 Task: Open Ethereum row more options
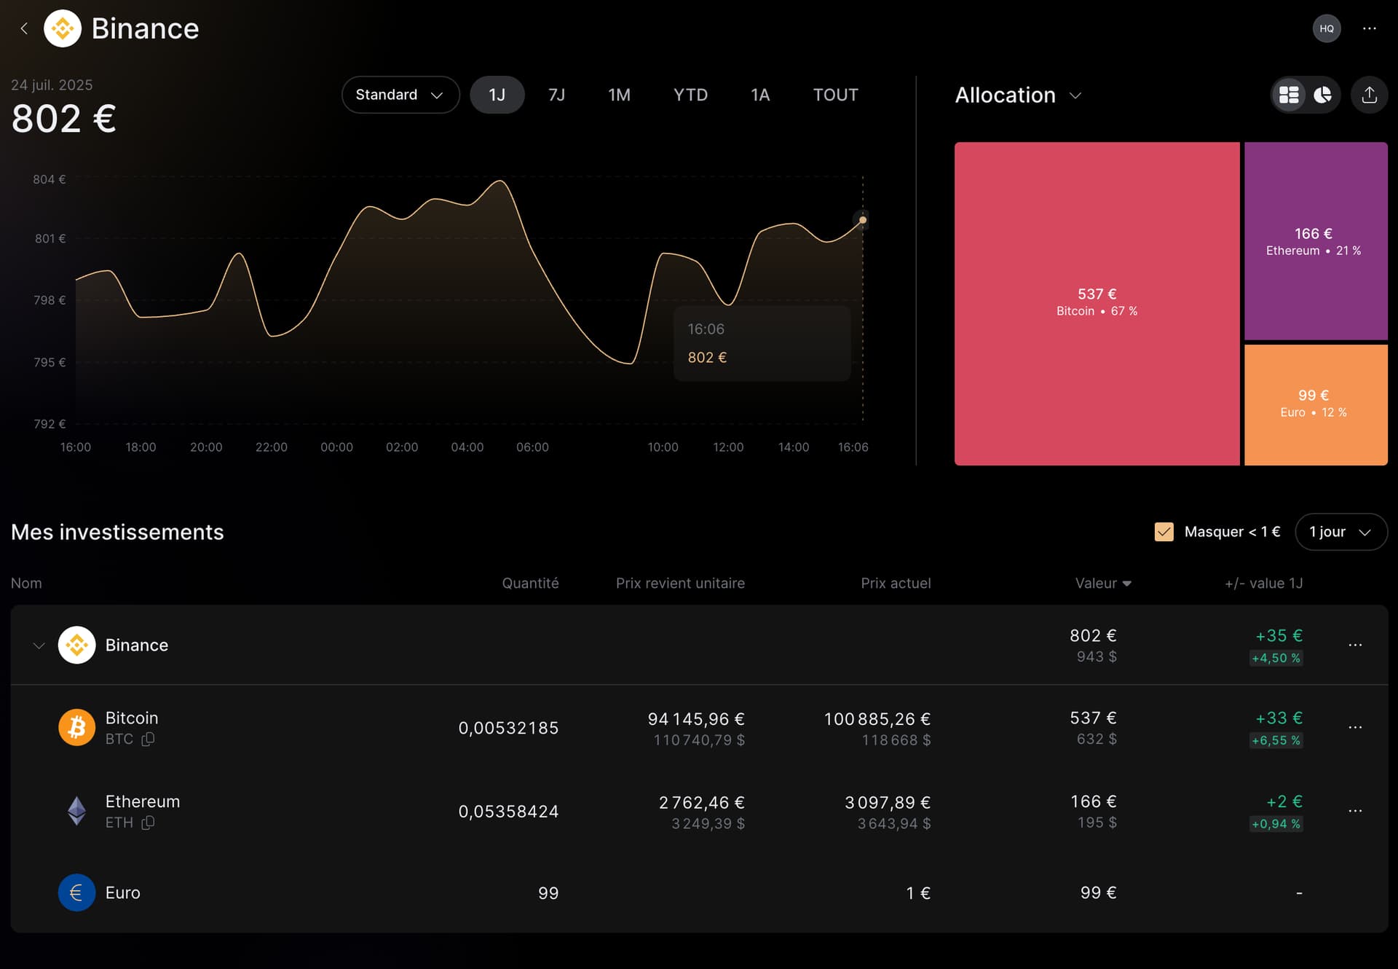click(x=1354, y=811)
